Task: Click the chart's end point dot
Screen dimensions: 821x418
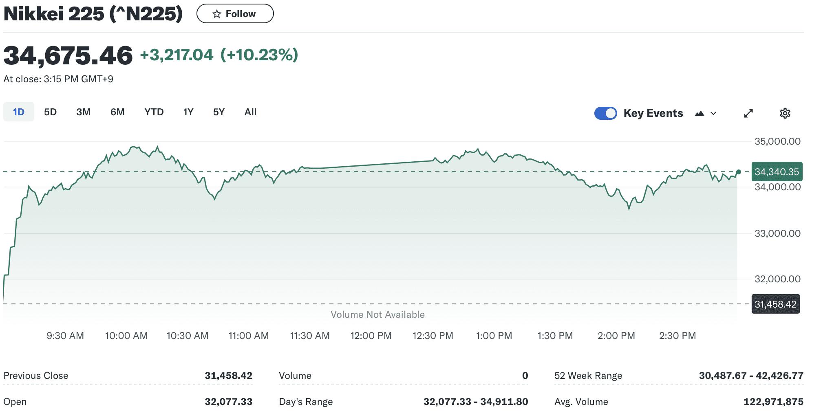Action: coord(739,172)
